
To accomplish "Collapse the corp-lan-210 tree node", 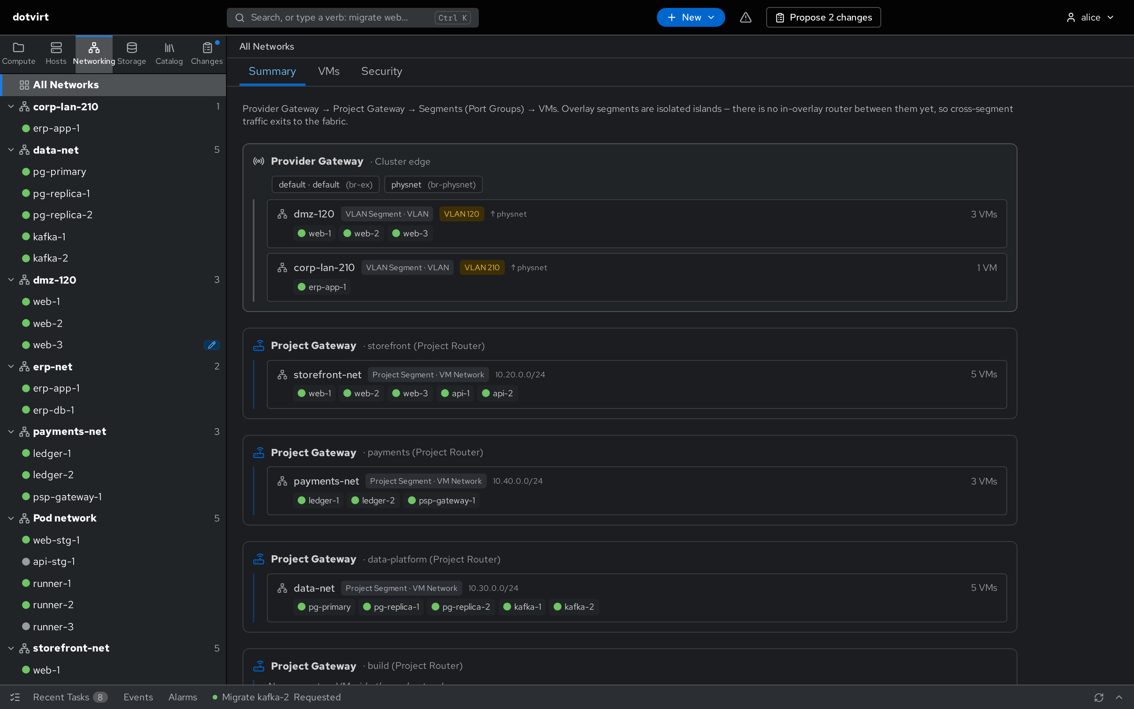I will 11,107.
